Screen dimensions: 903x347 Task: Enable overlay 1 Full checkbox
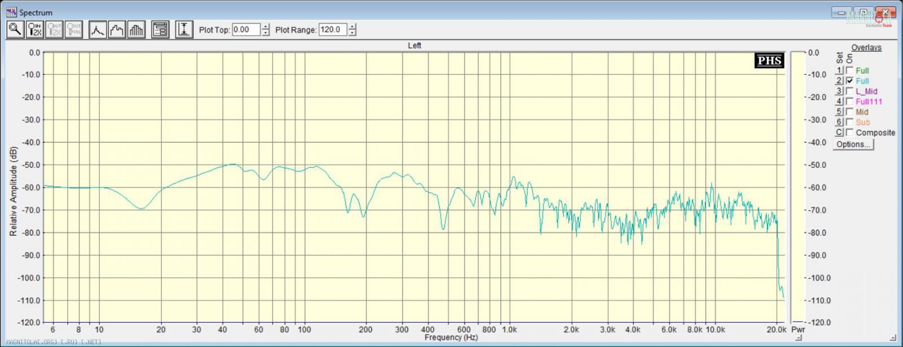(x=849, y=70)
